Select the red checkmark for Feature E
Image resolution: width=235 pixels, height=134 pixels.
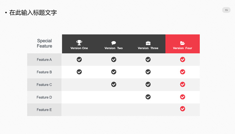tap(182, 109)
